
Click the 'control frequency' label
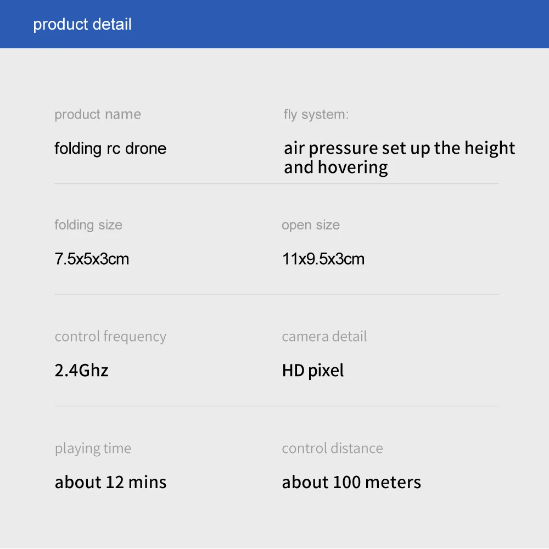click(110, 337)
